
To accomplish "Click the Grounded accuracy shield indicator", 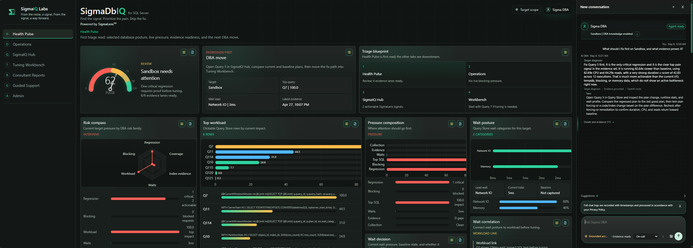I will click(x=596, y=236).
